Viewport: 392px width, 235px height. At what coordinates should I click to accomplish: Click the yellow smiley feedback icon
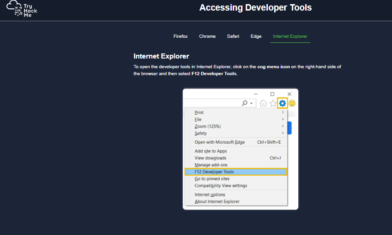click(x=292, y=103)
